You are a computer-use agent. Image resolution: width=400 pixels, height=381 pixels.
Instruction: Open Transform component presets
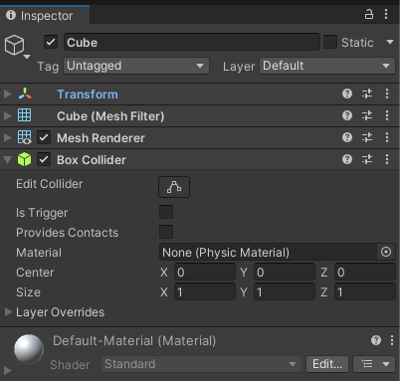367,94
